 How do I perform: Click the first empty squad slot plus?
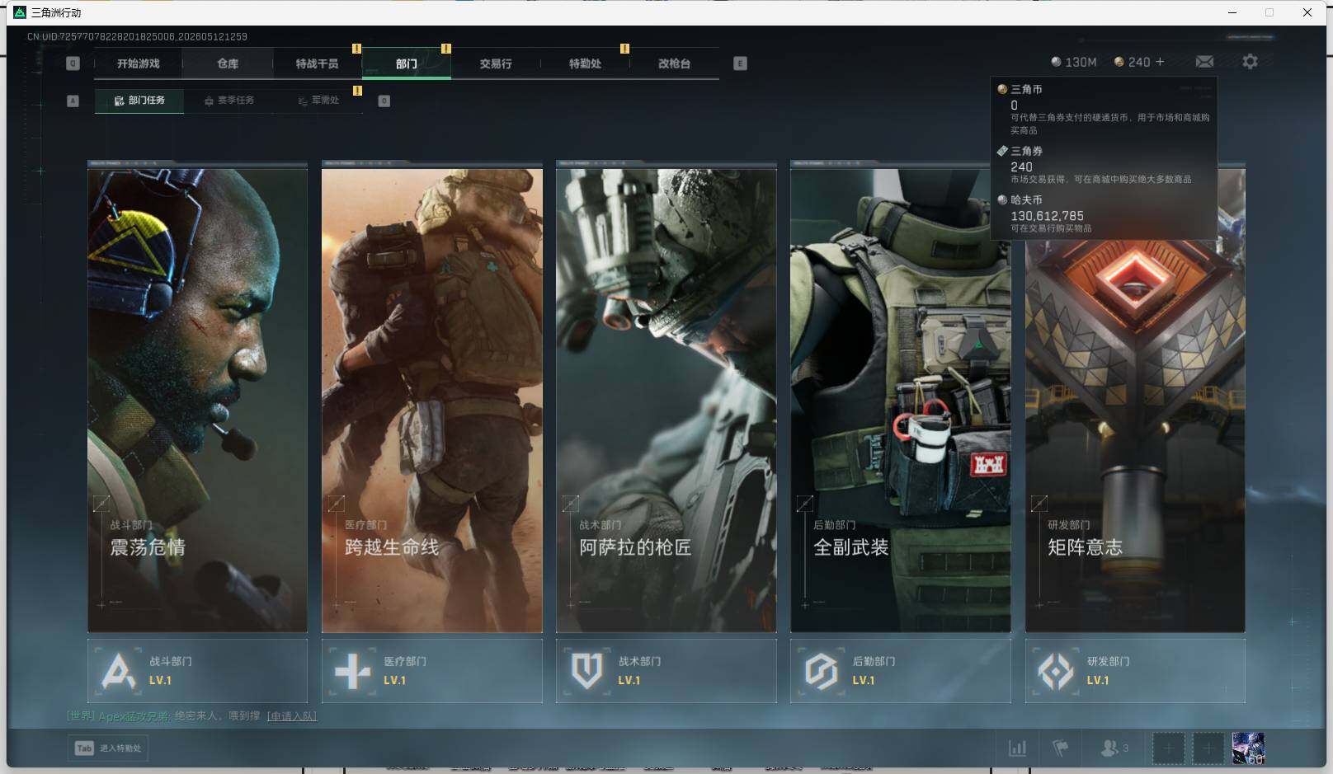1168,748
